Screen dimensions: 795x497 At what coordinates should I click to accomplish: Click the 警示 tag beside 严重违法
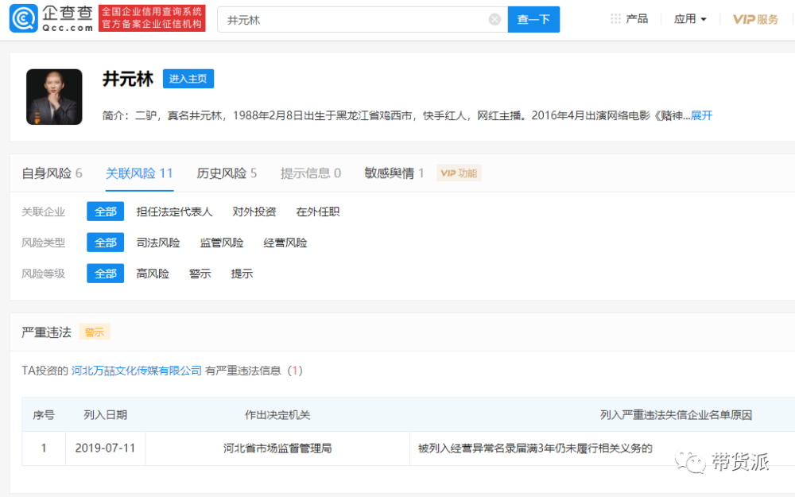point(95,332)
